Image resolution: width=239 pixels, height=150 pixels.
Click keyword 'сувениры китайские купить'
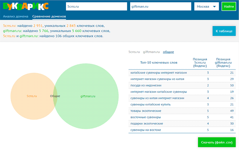tap(151, 105)
